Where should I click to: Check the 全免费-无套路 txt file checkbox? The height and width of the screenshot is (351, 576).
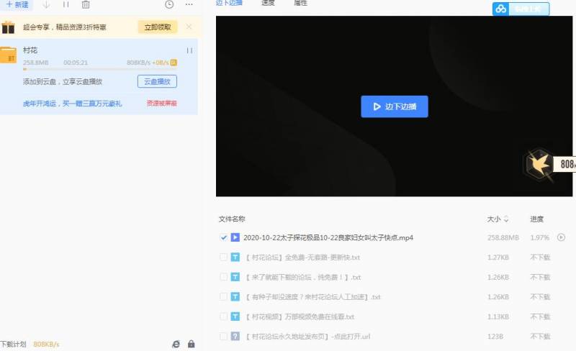[223, 257]
